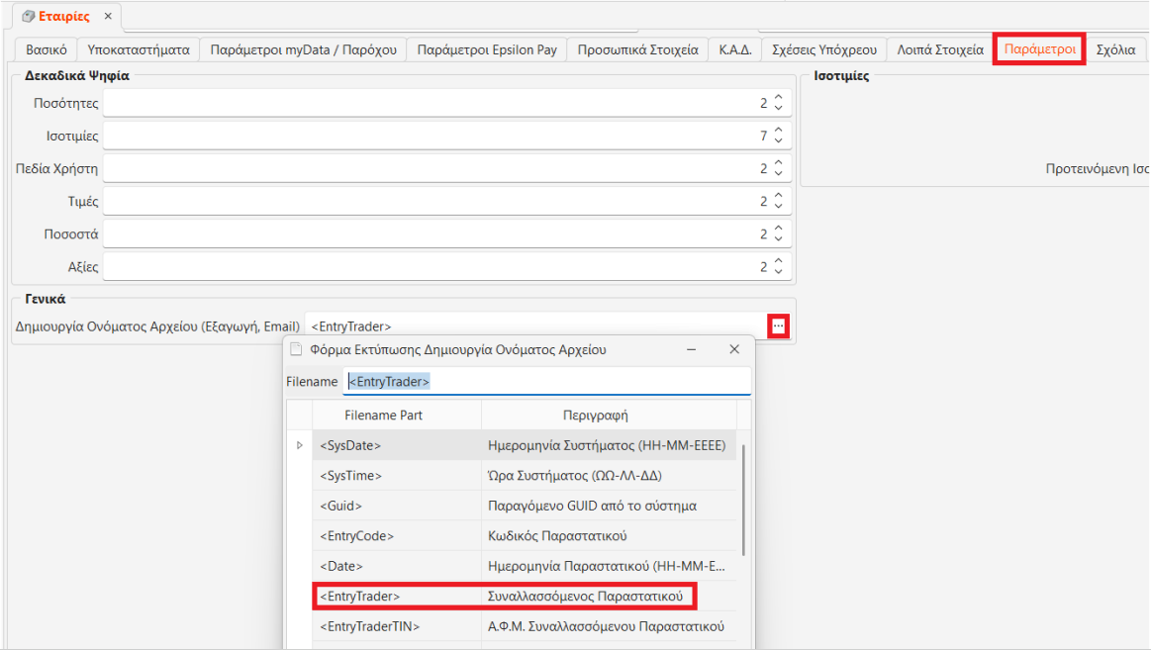Go to the Προσωπικά Στοιχεία tab

click(x=637, y=49)
